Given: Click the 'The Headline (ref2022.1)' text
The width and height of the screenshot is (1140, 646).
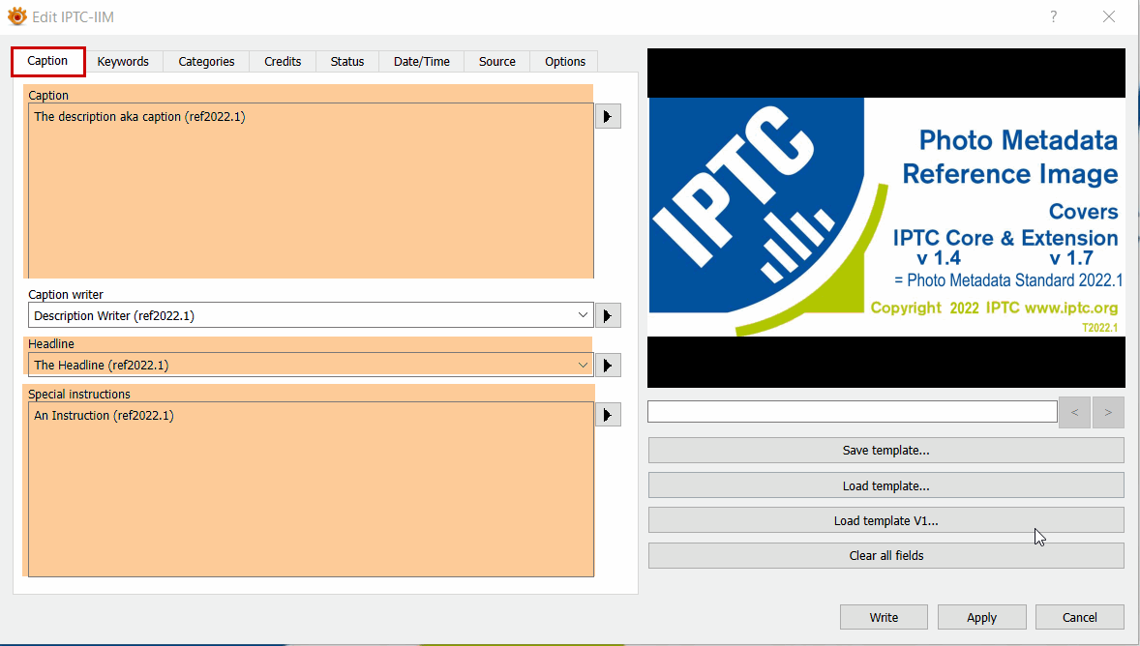Looking at the screenshot, I should tap(101, 365).
